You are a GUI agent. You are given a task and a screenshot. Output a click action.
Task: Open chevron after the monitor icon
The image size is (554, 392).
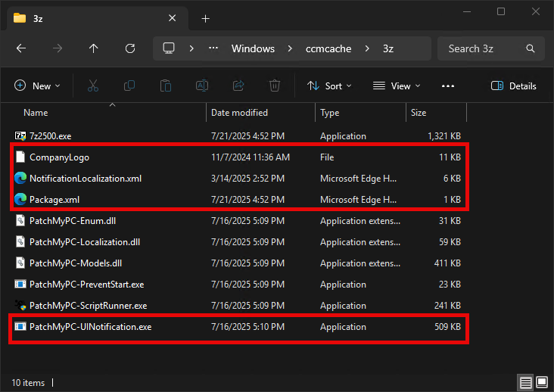point(191,48)
